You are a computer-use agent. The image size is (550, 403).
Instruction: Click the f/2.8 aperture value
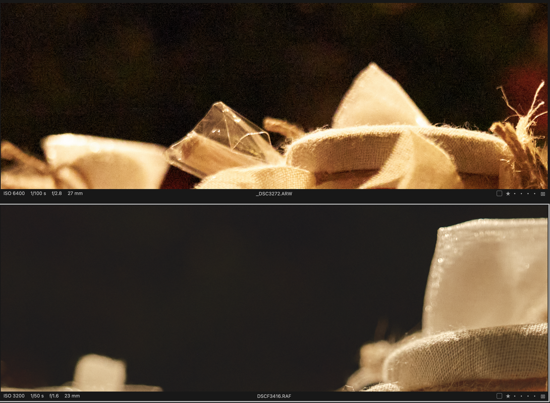[x=57, y=193]
